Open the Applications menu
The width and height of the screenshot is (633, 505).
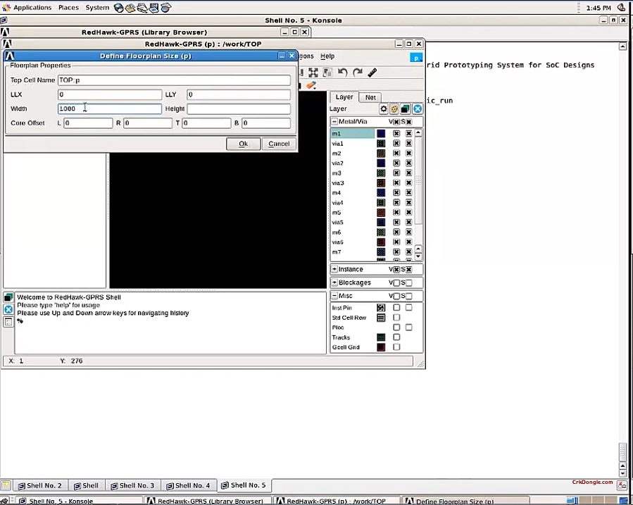[x=32, y=7]
